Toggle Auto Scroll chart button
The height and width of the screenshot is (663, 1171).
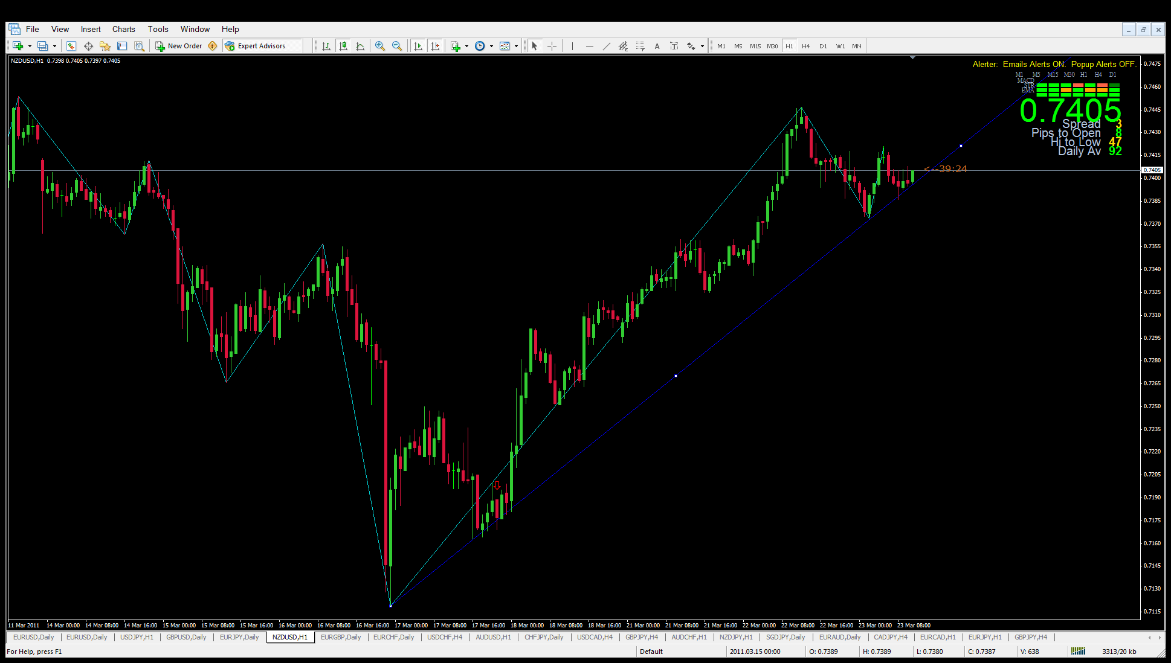418,46
